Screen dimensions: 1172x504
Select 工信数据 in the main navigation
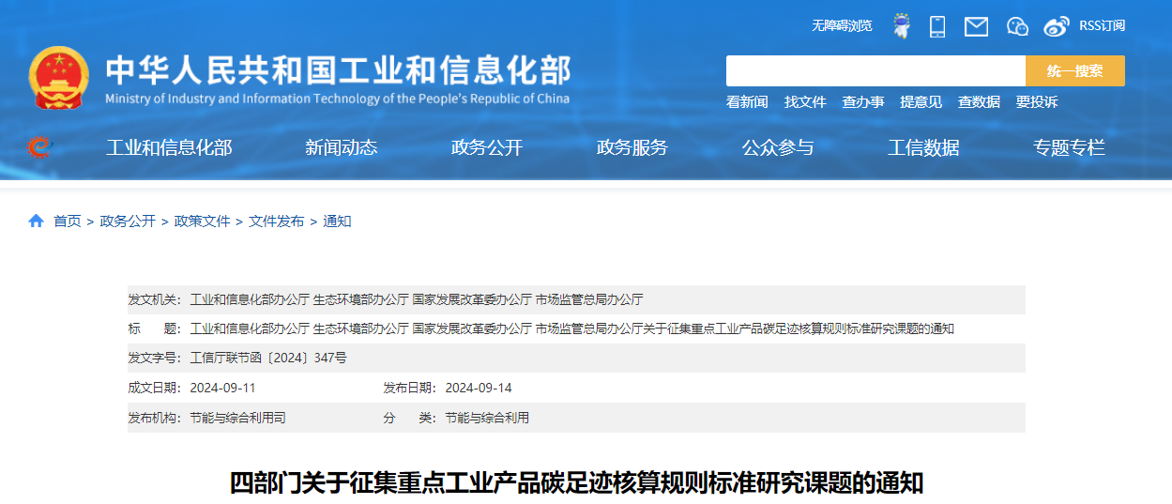pyautogui.click(x=923, y=147)
